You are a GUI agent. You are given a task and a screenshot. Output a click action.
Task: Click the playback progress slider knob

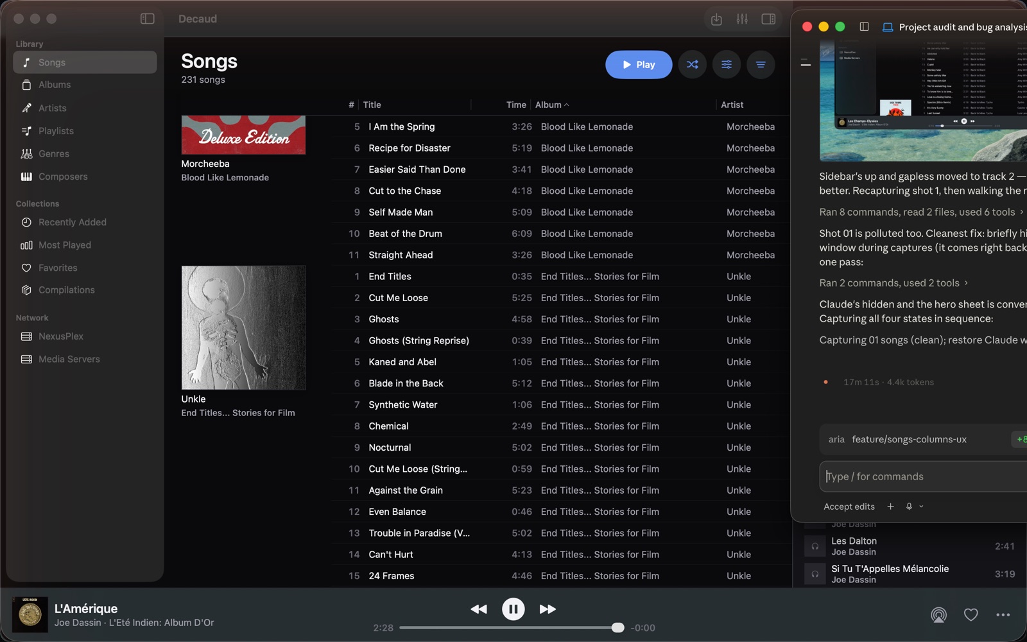pyautogui.click(x=617, y=628)
